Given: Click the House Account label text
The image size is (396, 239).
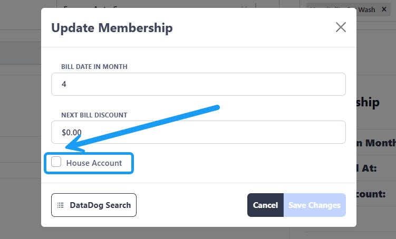Looking at the screenshot, I should (94, 163).
